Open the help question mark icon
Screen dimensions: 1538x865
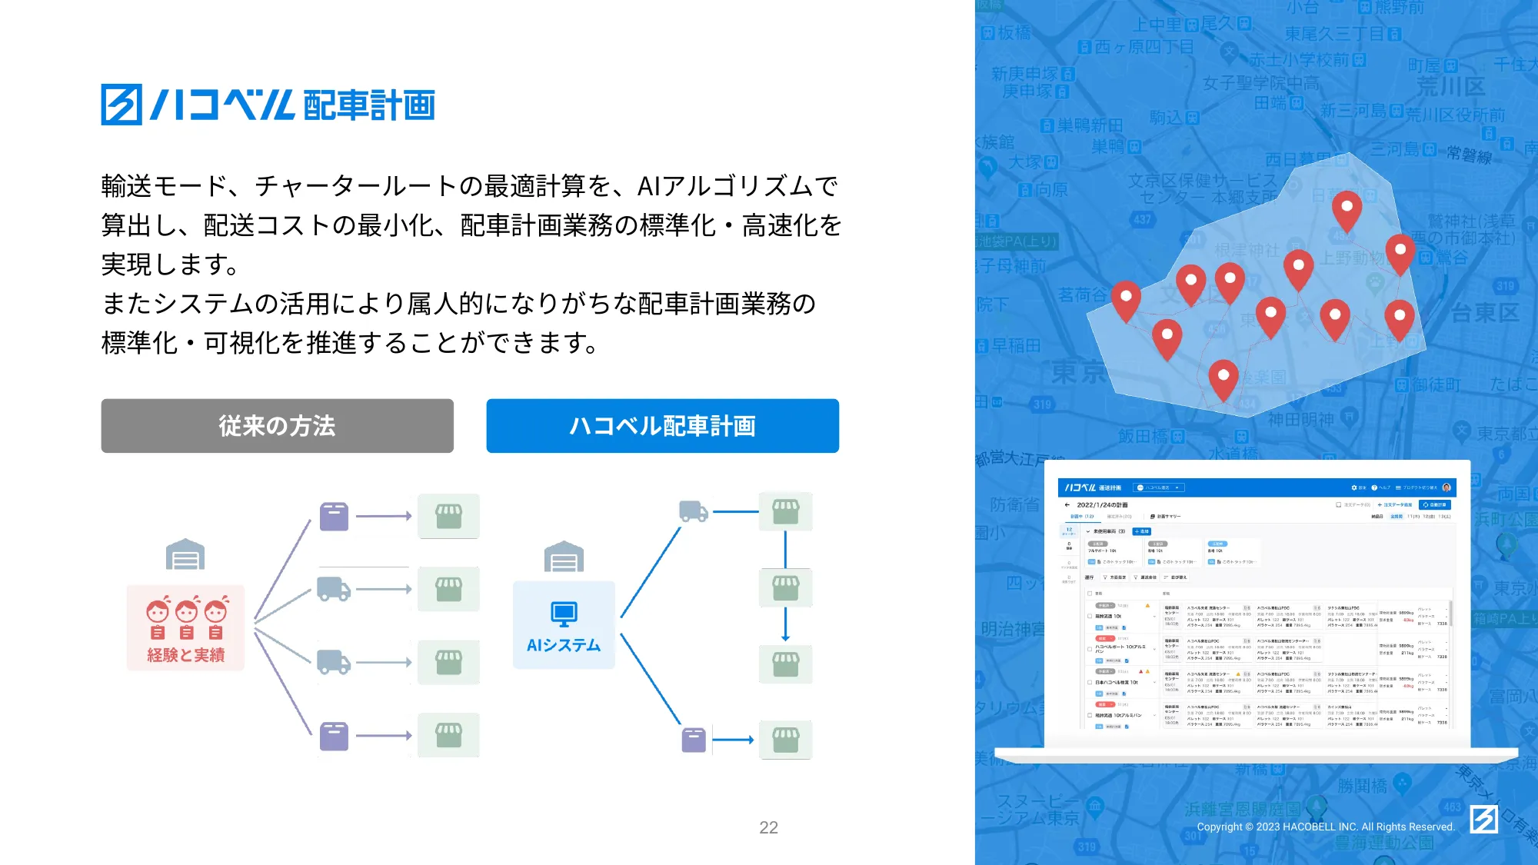(x=1374, y=487)
